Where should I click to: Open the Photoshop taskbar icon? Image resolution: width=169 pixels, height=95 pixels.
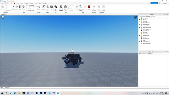(x=36, y=93)
